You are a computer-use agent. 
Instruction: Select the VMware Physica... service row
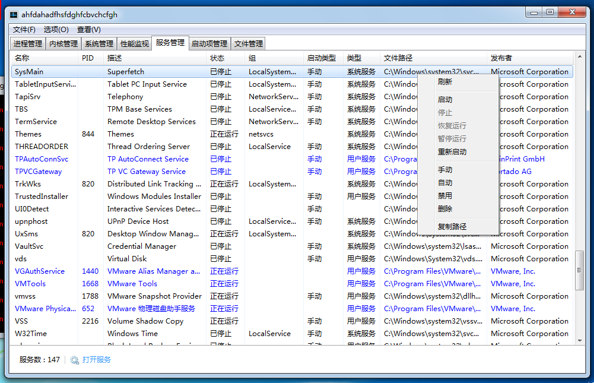coord(292,309)
